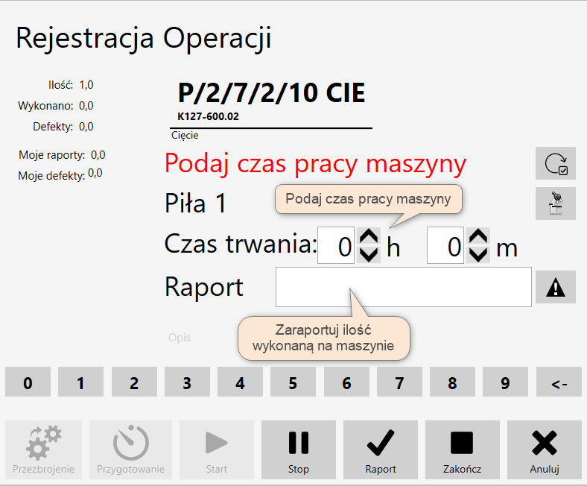Increase hours with the up arrow
This screenshot has width=587, height=486.
[368, 237]
